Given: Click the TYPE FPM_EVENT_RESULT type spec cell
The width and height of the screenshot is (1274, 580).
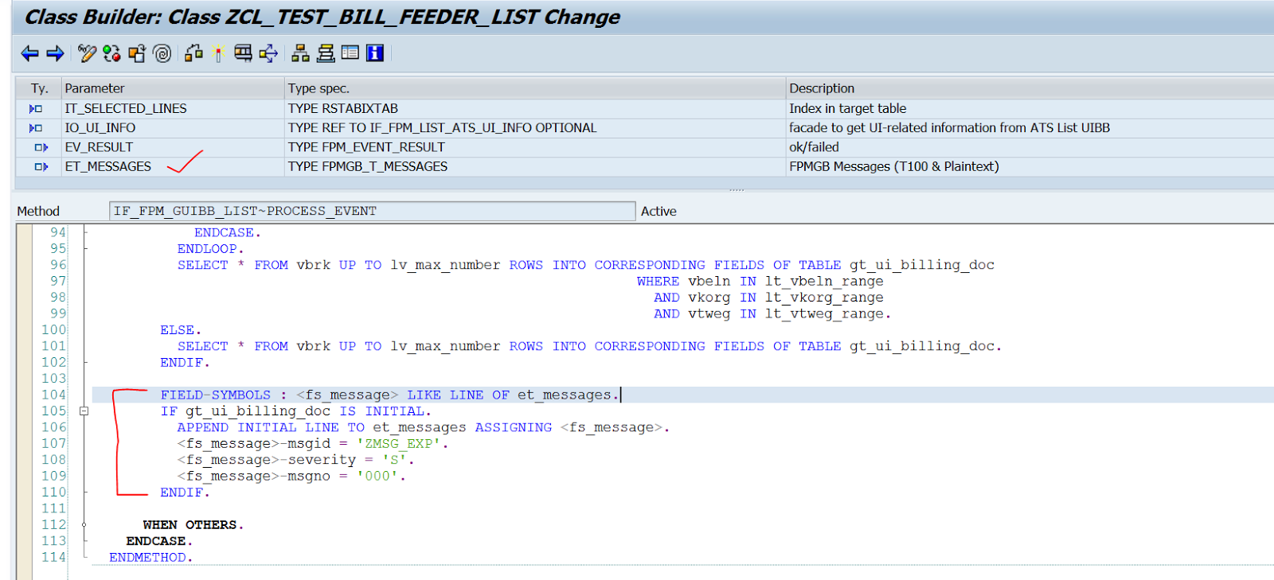Looking at the screenshot, I should click(535, 147).
